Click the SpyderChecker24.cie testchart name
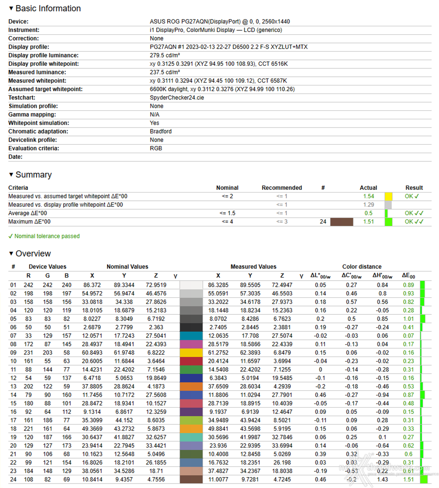 (x=176, y=97)
